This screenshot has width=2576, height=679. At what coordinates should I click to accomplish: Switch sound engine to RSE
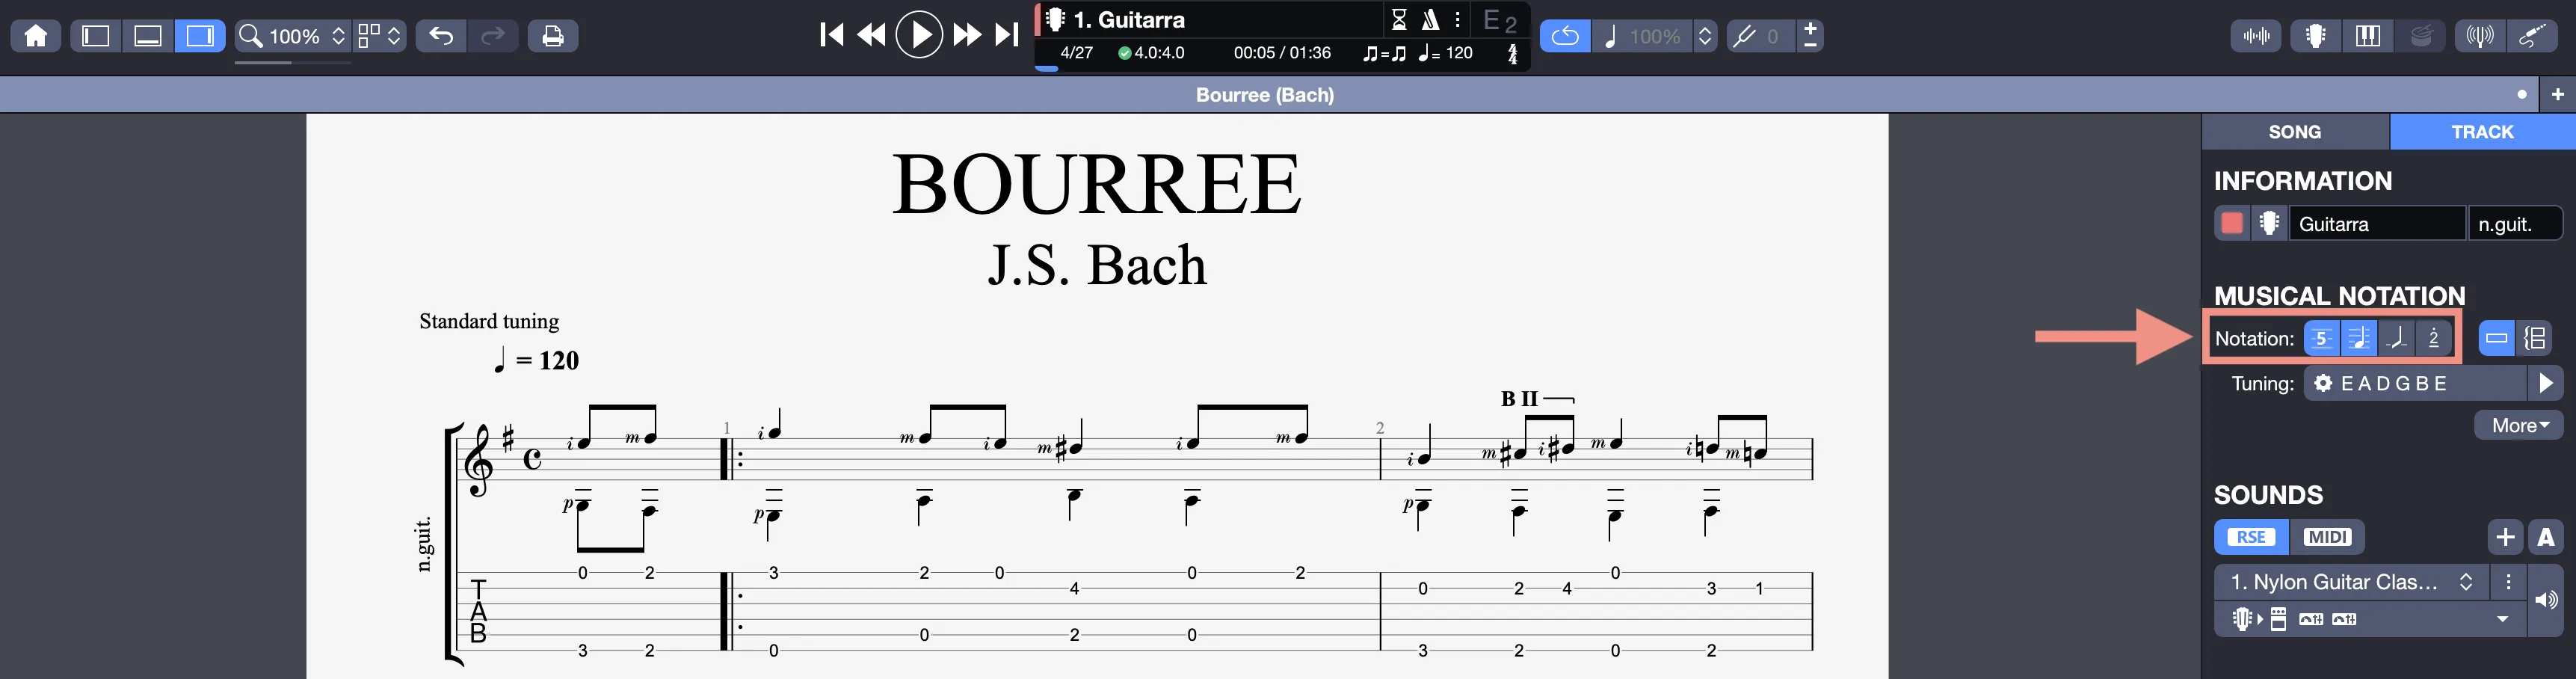pos(2251,537)
